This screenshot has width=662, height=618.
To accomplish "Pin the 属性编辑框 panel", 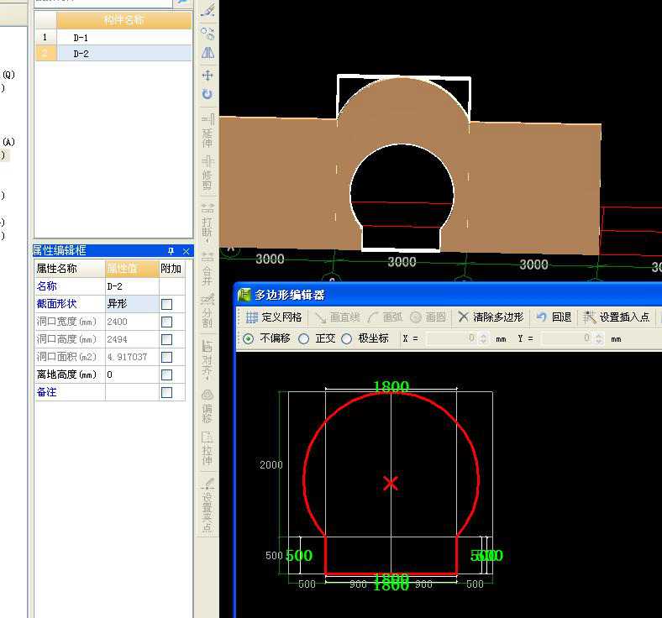I will pos(171,251).
